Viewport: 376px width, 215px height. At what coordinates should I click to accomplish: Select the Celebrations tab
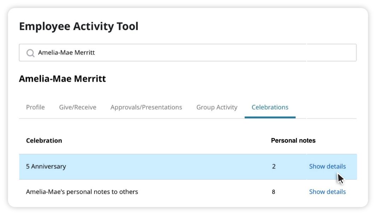[270, 107]
